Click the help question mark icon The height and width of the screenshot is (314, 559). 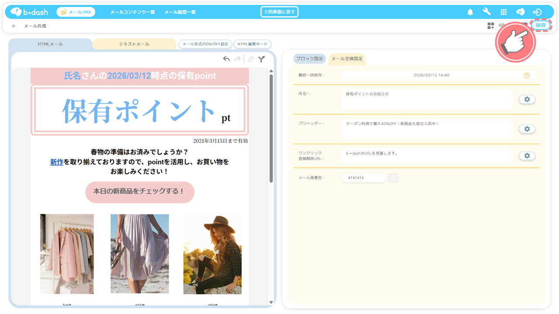526,75
